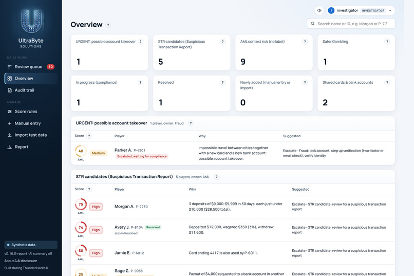The width and height of the screenshot is (414, 276).
Task: Open the Report page
Action: coord(31,147)
